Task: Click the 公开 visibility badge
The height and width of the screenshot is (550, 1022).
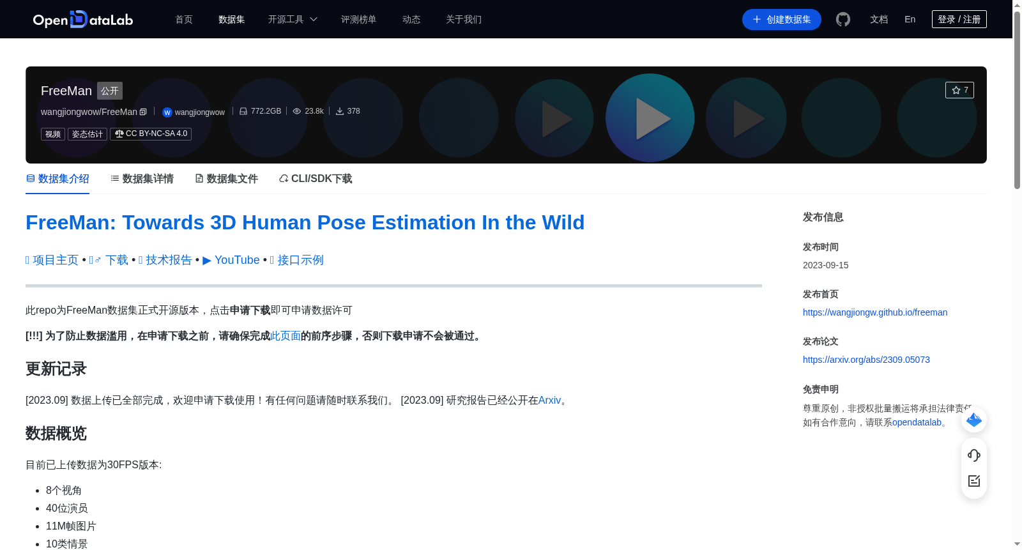Action: (x=110, y=91)
